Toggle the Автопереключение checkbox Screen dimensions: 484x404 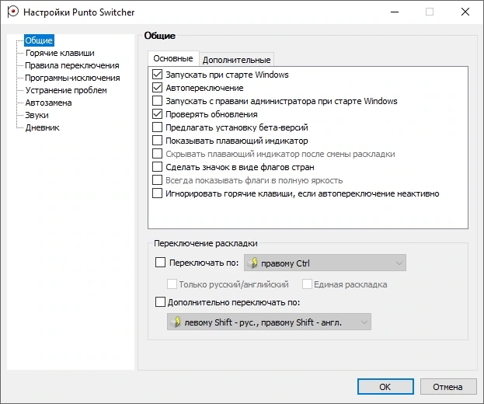[x=158, y=88]
